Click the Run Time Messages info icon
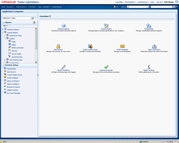The image size is (179, 143). [5, 92]
